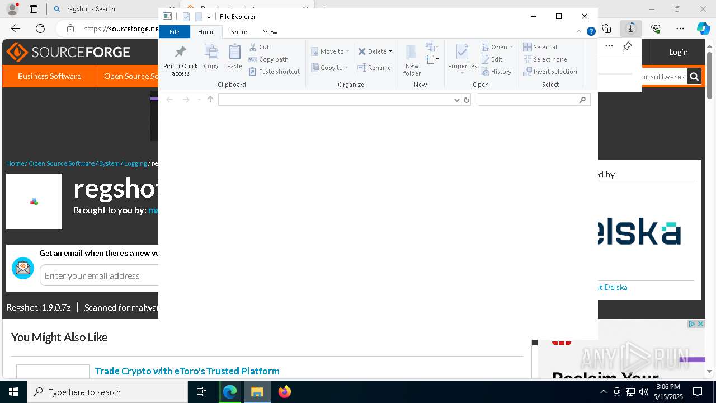Open Edge Downloads button

631,29
